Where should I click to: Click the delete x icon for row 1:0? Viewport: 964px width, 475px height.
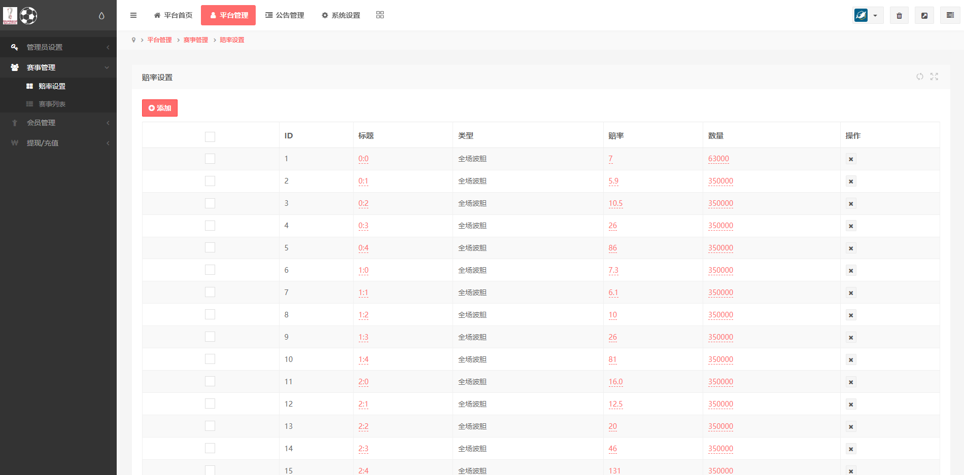[x=851, y=271]
